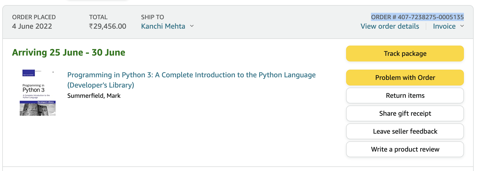This screenshot has height=171, width=478.
Task: Click the chevron beside Kanchi Mehta
Action: [x=192, y=26]
